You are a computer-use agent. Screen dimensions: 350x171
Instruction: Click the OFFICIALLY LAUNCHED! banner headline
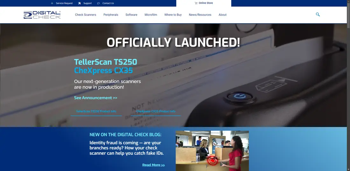[173, 43]
